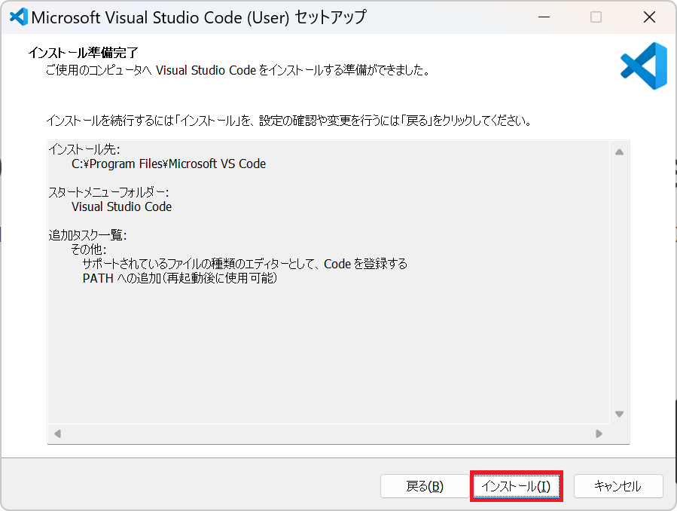677x511 pixels.
Task: Cancel setup with the キャンセル button
Action: [618, 486]
